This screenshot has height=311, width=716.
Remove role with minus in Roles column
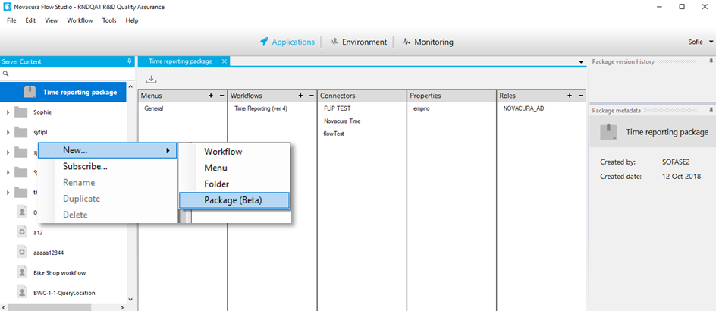click(581, 96)
